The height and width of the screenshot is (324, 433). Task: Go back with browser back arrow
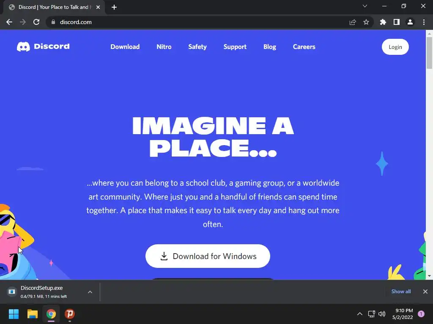click(x=9, y=22)
